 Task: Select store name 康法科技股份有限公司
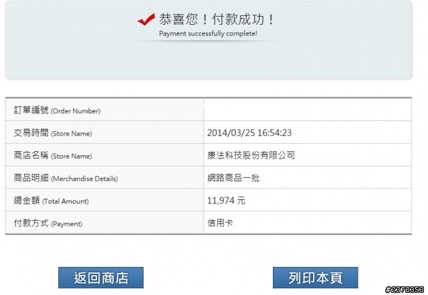tap(251, 155)
